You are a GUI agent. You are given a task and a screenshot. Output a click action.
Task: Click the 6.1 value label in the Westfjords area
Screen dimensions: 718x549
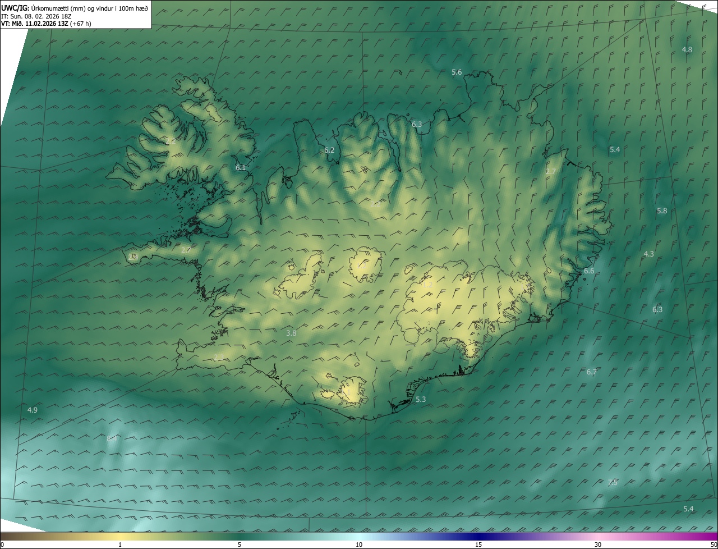[241, 167]
